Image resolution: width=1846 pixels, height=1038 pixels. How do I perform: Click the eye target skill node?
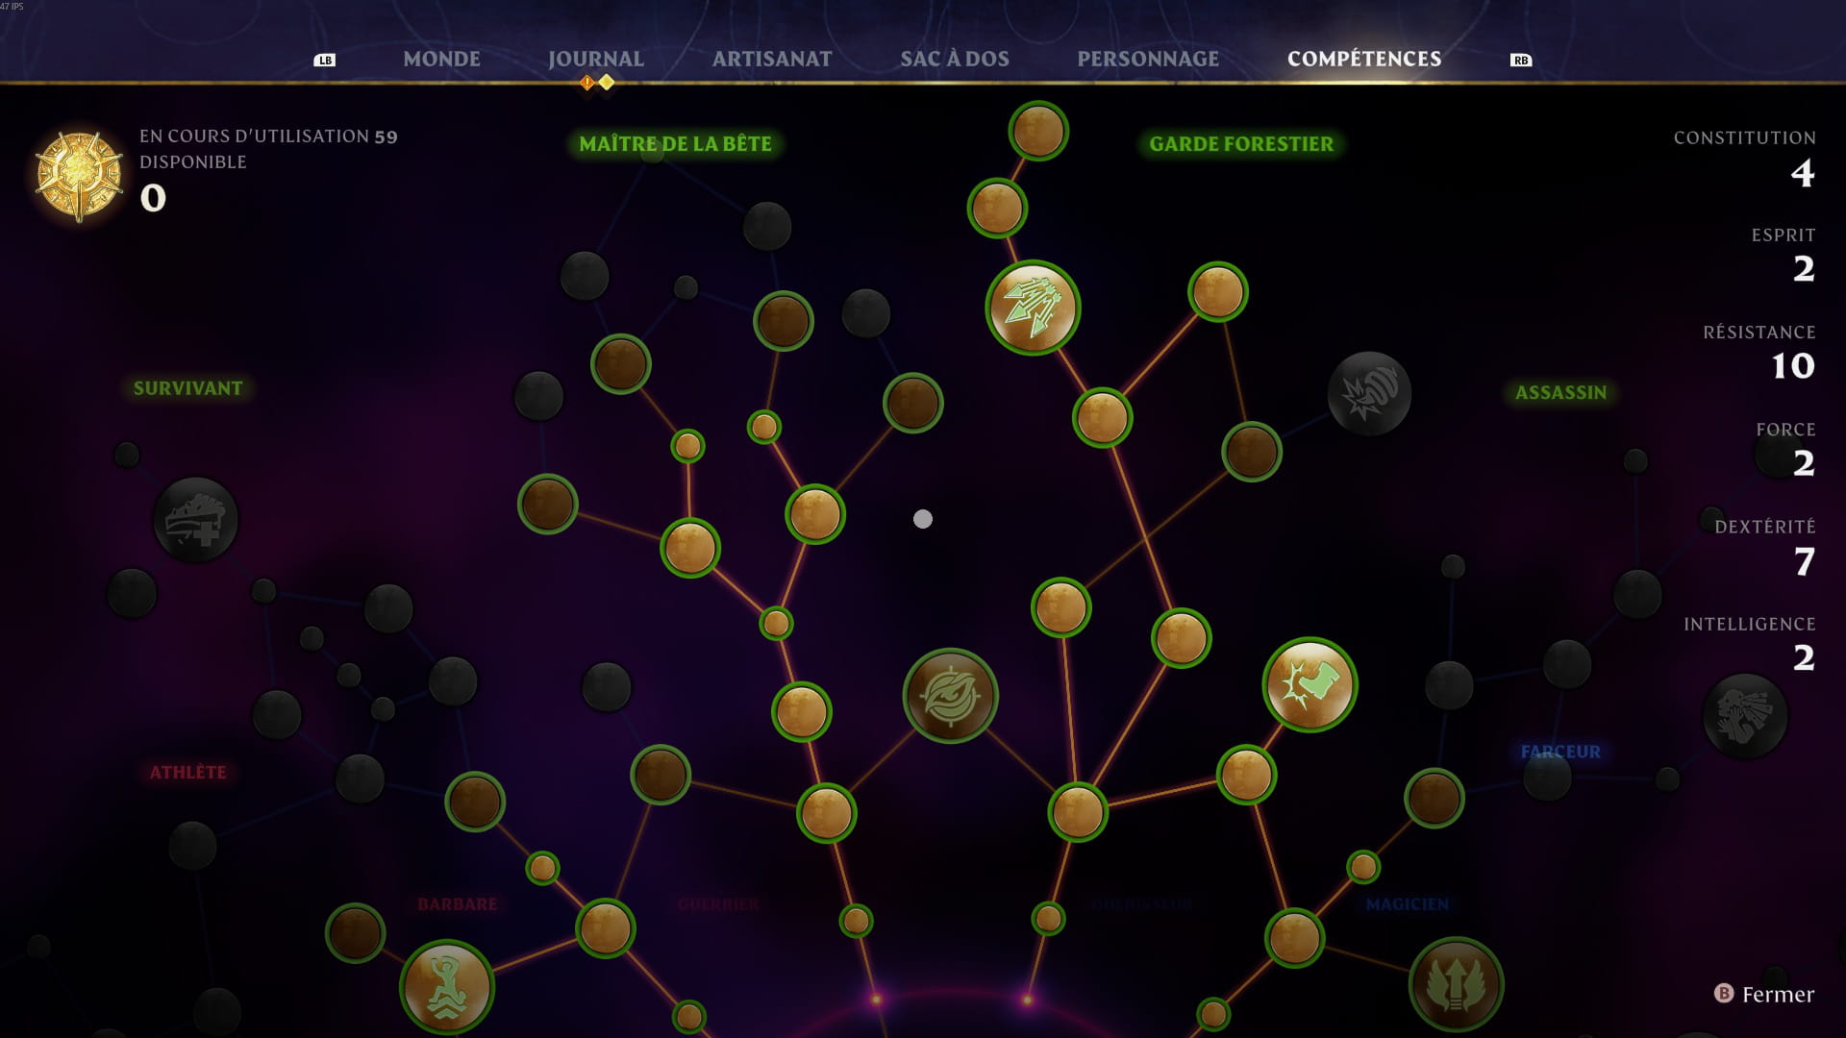[x=950, y=696]
